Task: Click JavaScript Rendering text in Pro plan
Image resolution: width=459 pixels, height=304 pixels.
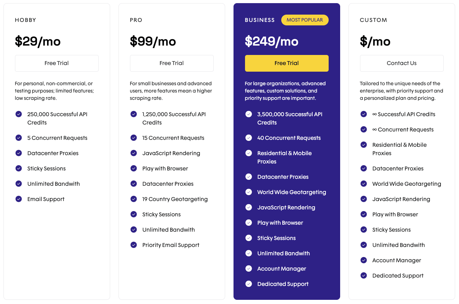Action: point(171,153)
